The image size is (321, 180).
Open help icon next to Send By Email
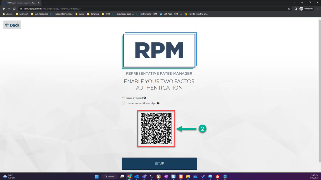[145, 98]
